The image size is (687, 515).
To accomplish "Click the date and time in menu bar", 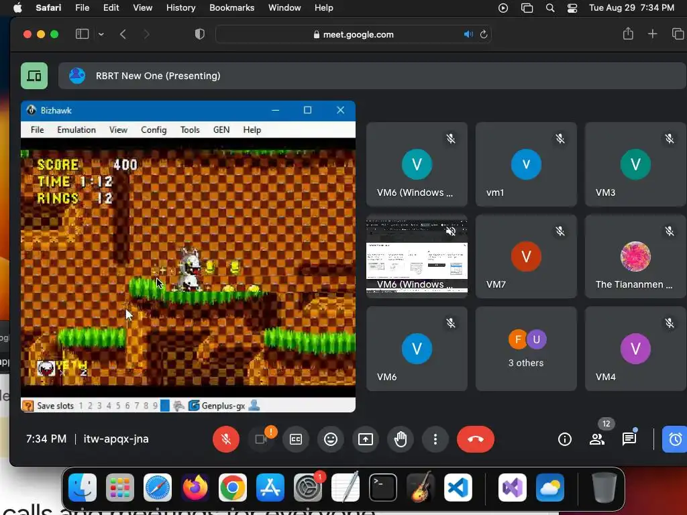I will pyautogui.click(x=631, y=7).
